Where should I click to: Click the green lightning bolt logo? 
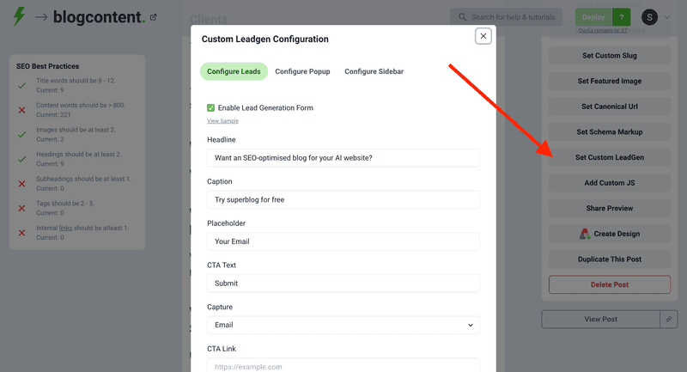(x=19, y=15)
